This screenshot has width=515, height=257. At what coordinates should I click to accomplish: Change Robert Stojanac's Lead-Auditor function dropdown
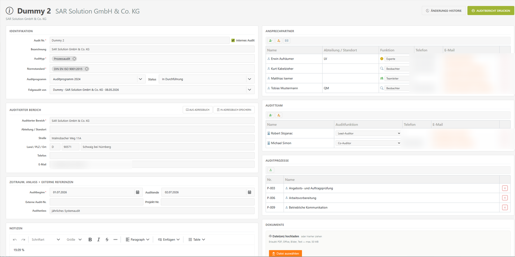click(x=369, y=133)
